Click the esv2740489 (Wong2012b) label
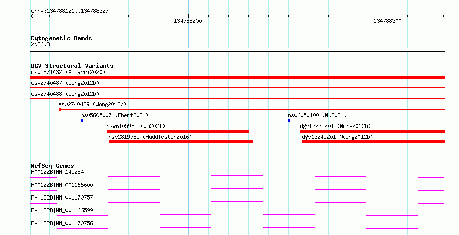 click(x=92, y=104)
